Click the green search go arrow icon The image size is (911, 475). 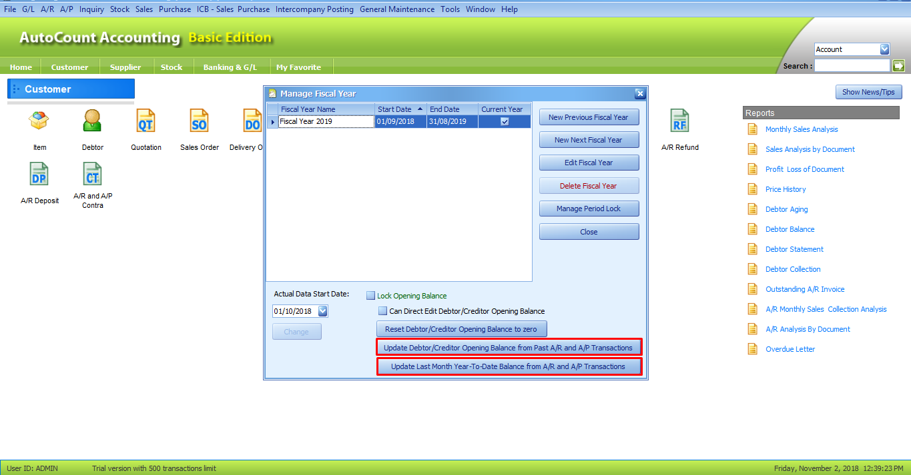(898, 65)
